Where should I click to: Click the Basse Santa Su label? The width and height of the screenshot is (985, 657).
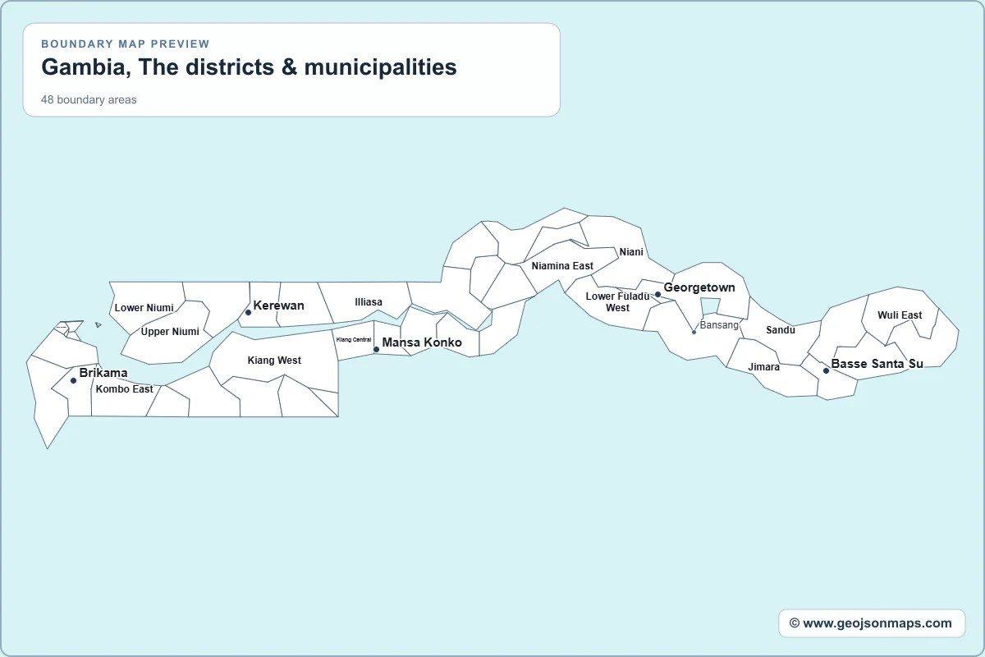click(x=877, y=364)
